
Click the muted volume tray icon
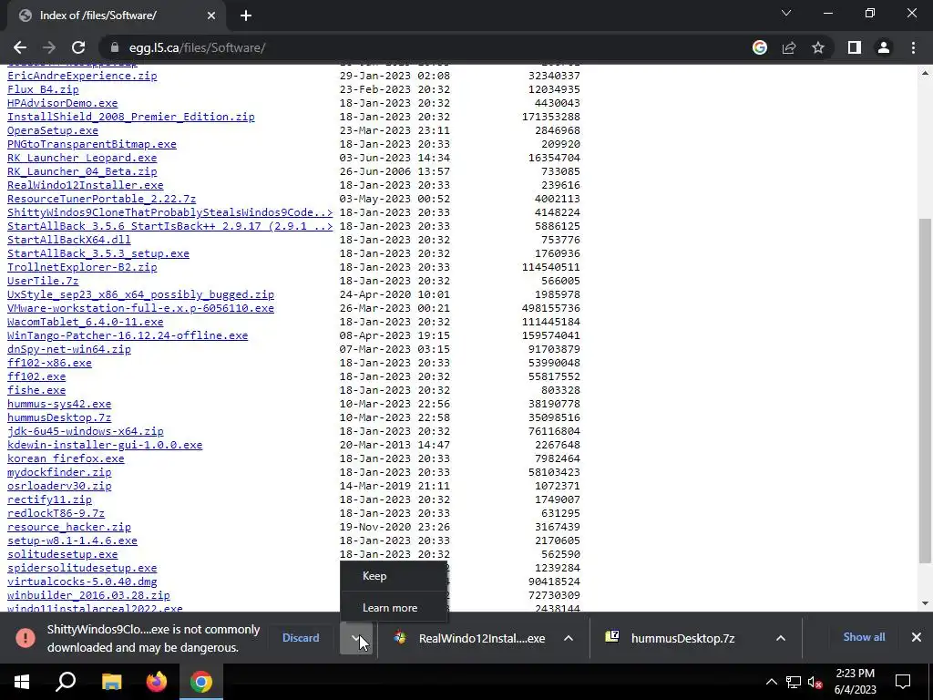pos(815,682)
